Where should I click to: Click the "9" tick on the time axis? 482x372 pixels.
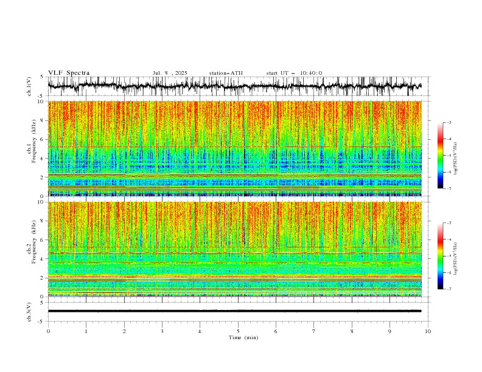click(389, 331)
